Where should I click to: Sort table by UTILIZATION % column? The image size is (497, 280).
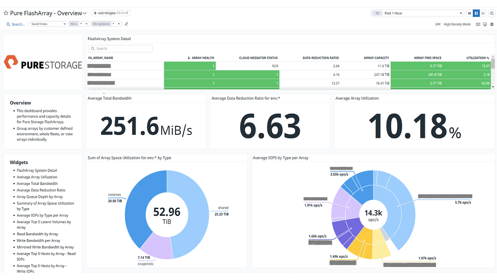click(x=478, y=58)
